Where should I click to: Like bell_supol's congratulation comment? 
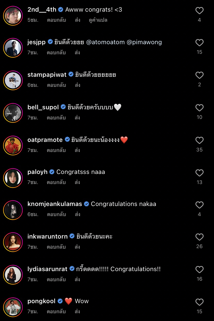[x=199, y=108]
